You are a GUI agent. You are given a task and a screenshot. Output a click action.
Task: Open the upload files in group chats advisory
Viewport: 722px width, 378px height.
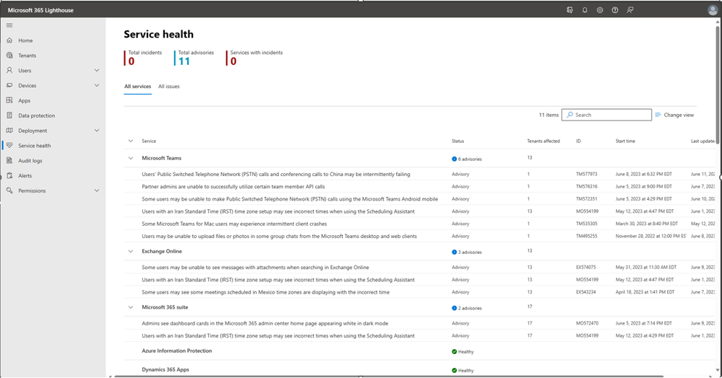point(280,237)
